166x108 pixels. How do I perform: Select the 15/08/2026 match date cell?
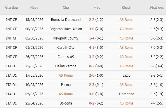(34, 20)
